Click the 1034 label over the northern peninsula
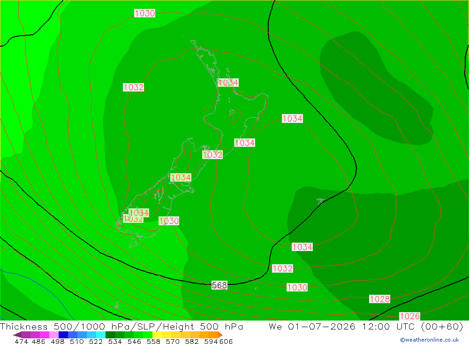Image resolution: width=469 pixels, height=344 pixels. coord(228,83)
